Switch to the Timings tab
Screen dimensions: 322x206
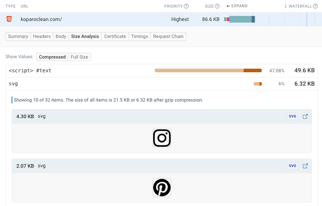[x=139, y=37]
